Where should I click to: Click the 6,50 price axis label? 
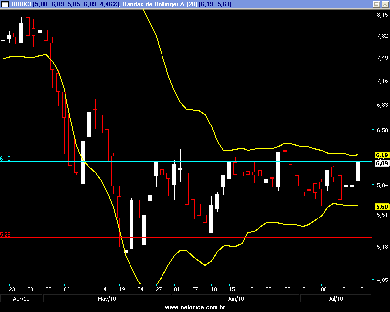click(x=382, y=130)
